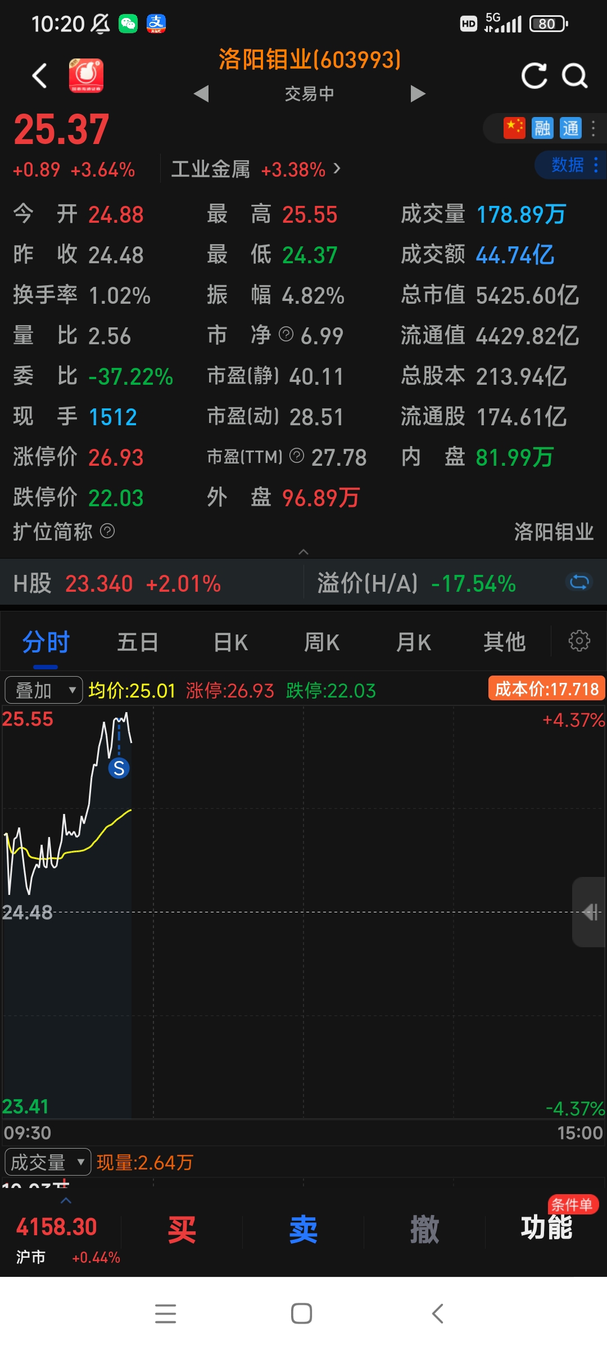Go to previous stock with left triangle

point(201,93)
